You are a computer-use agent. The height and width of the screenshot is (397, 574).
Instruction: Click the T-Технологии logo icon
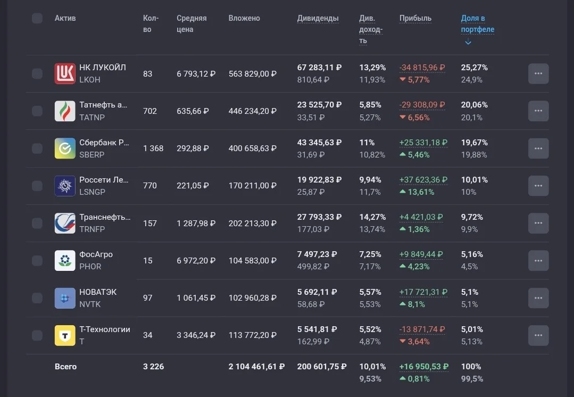[x=65, y=335]
